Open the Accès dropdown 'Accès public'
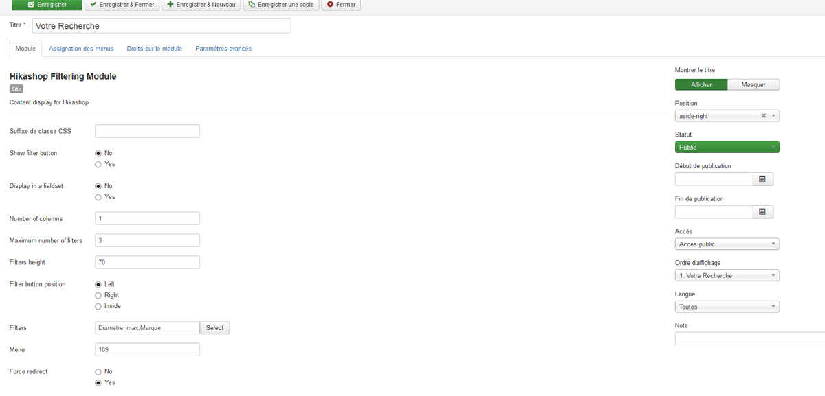 pyautogui.click(x=727, y=244)
